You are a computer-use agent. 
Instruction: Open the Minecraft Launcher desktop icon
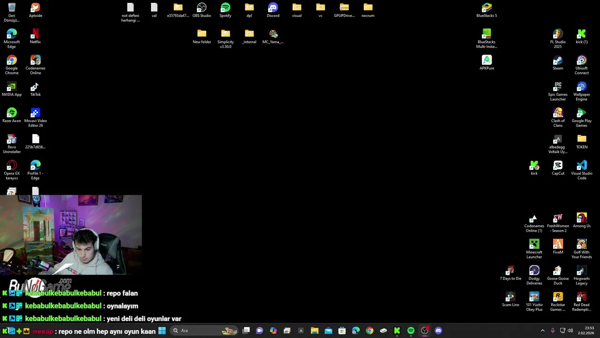pyautogui.click(x=534, y=249)
